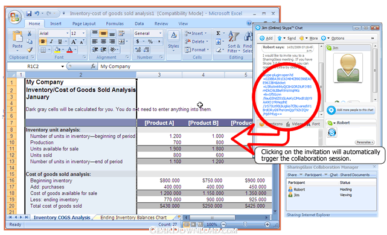
Task: Click the formula bar showing My Company
Action: pyautogui.click(x=175, y=66)
